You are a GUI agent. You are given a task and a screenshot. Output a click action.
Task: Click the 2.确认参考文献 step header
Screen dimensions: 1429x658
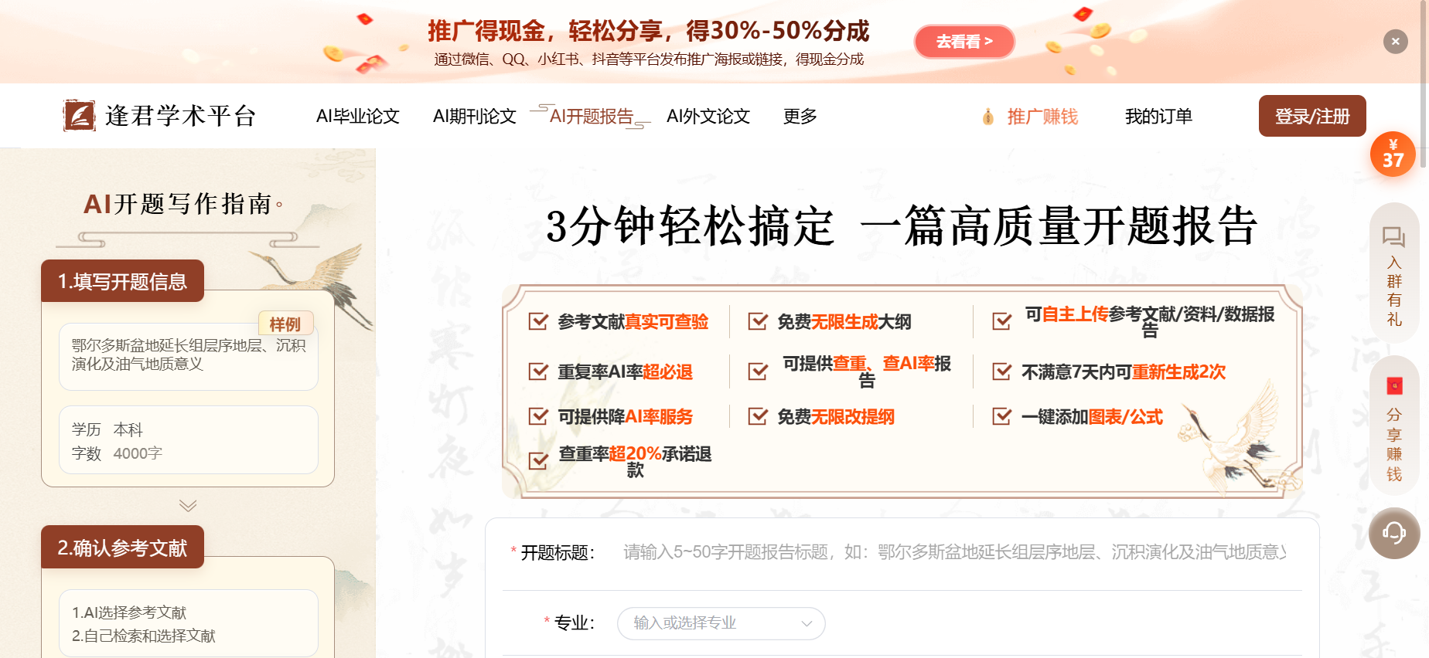point(122,547)
